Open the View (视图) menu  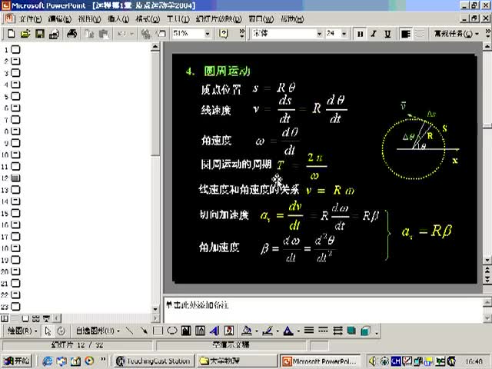click(89, 19)
